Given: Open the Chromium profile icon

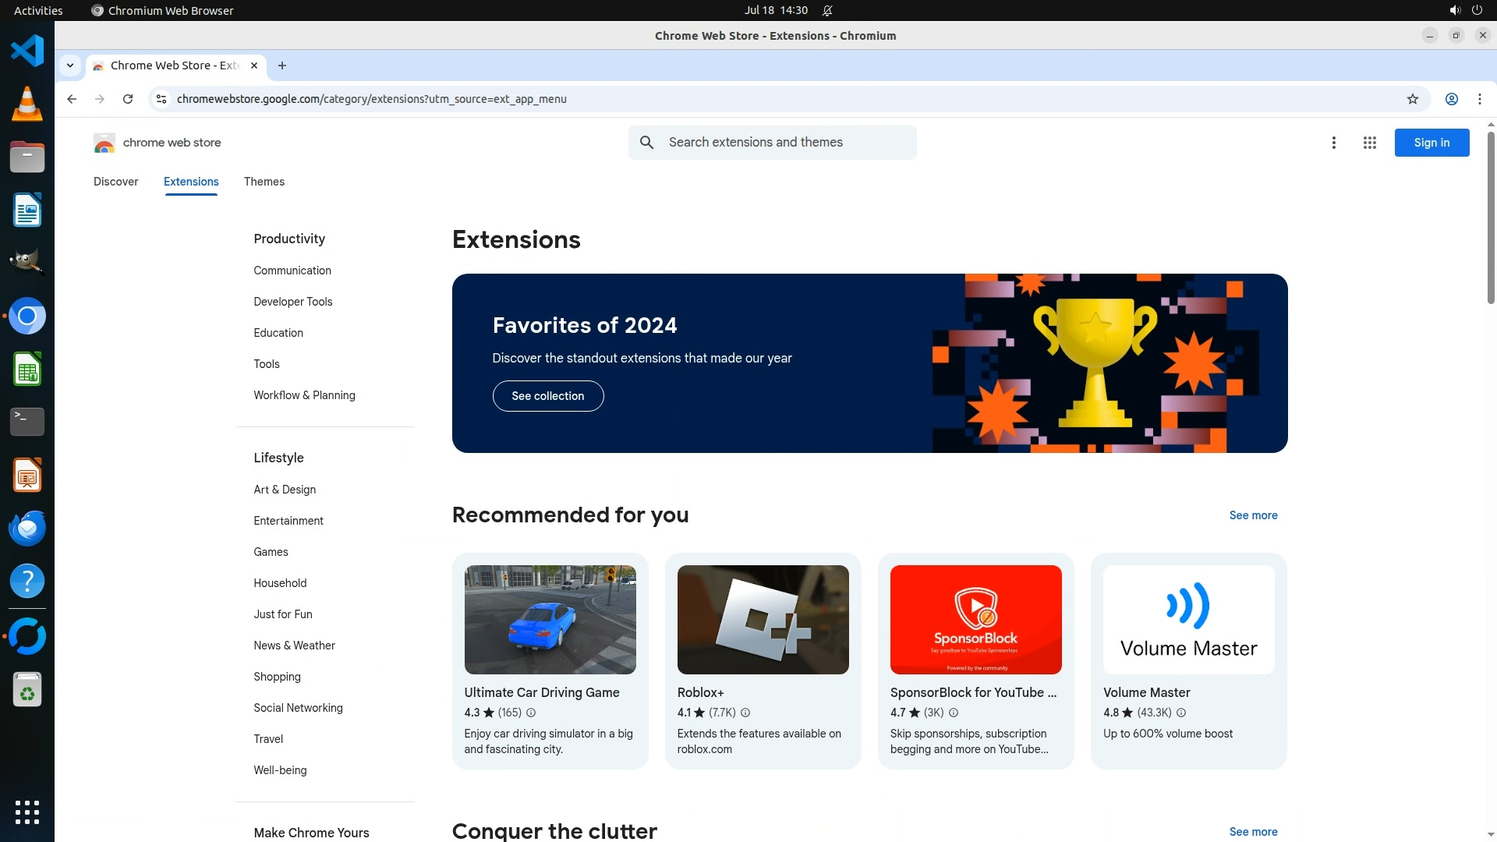Looking at the screenshot, I should point(1451,99).
